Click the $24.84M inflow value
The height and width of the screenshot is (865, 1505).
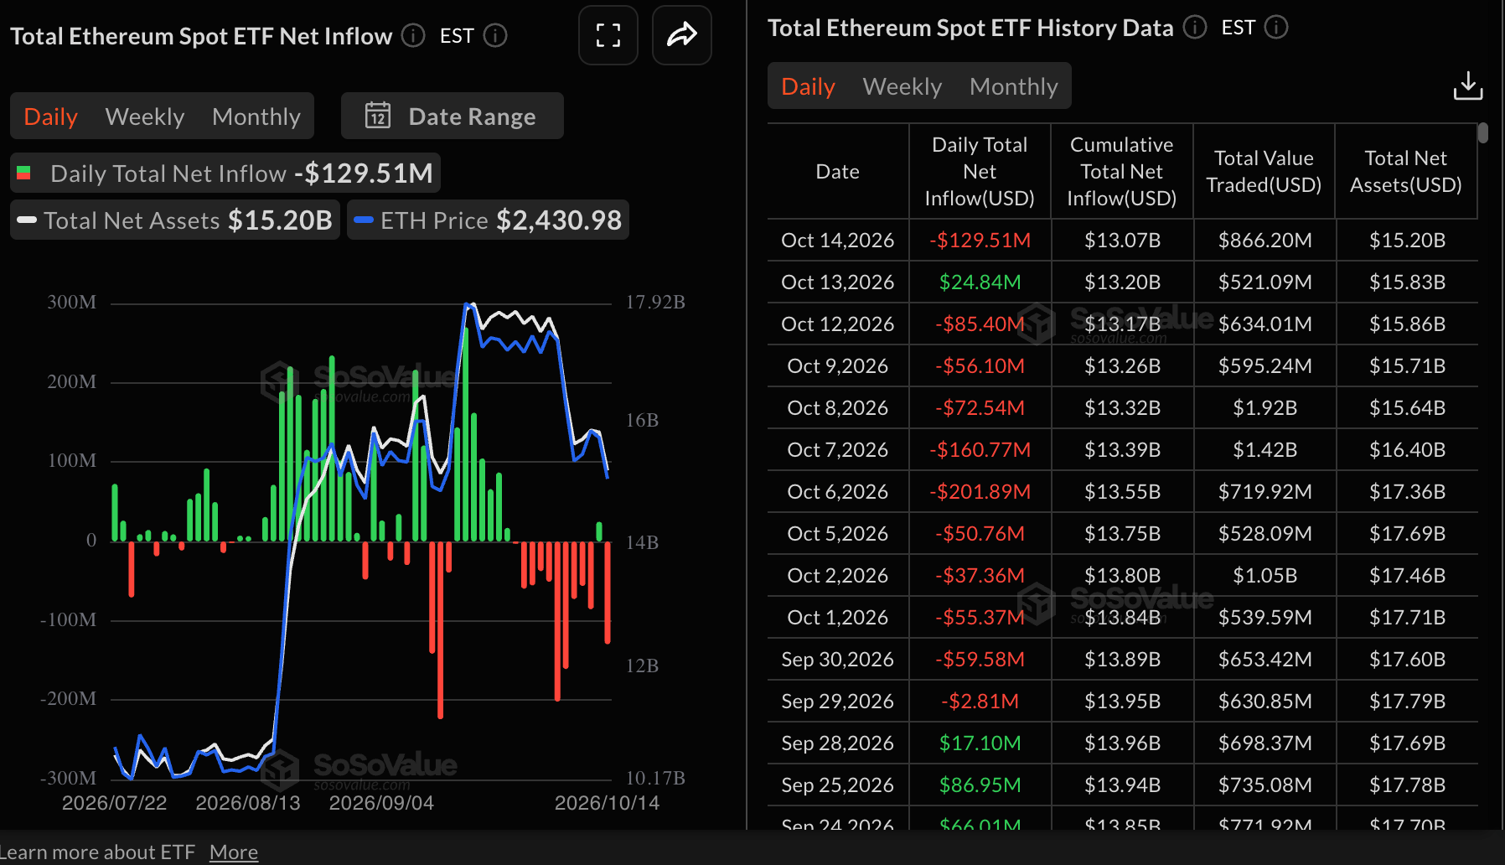click(980, 282)
